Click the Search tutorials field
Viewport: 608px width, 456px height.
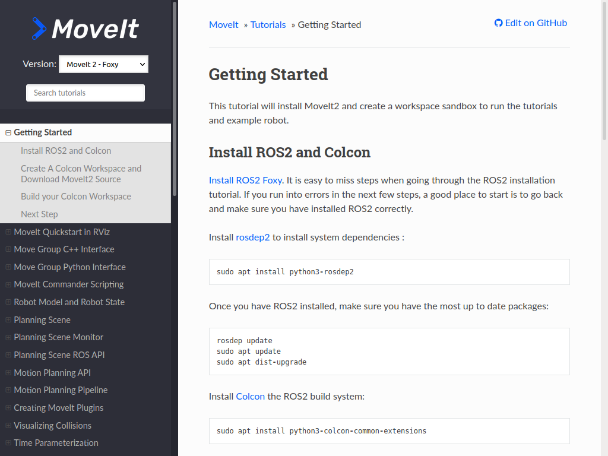point(85,93)
